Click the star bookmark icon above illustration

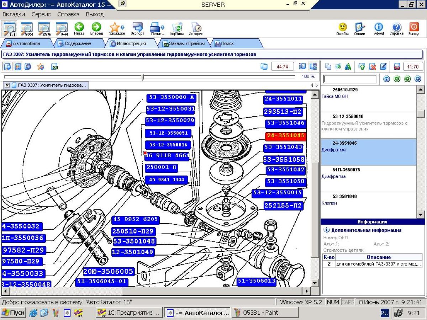pos(41,66)
